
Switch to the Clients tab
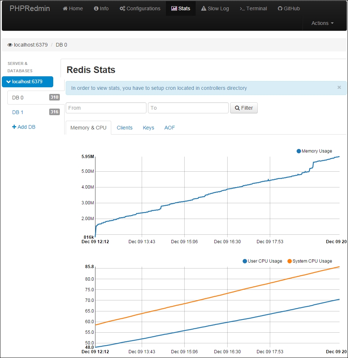(124, 128)
